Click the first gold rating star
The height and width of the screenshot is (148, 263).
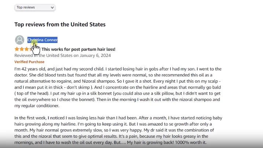click(17, 49)
